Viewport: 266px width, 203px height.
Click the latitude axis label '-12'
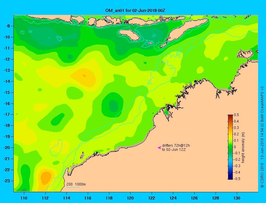tap(6, 60)
